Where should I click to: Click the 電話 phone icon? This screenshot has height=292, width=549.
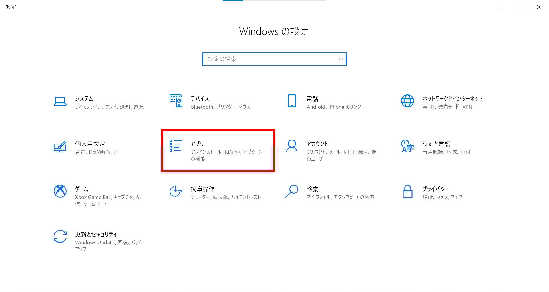[292, 101]
